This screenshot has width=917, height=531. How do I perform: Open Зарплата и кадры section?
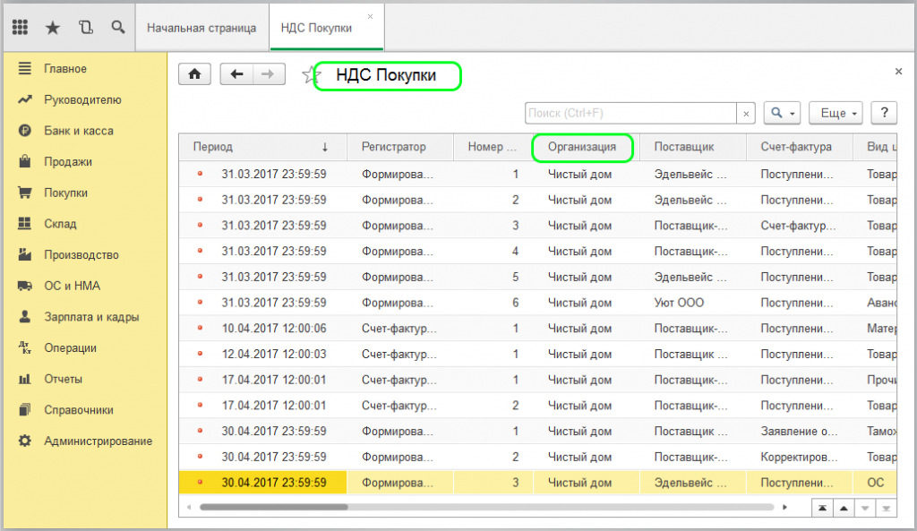point(91,317)
